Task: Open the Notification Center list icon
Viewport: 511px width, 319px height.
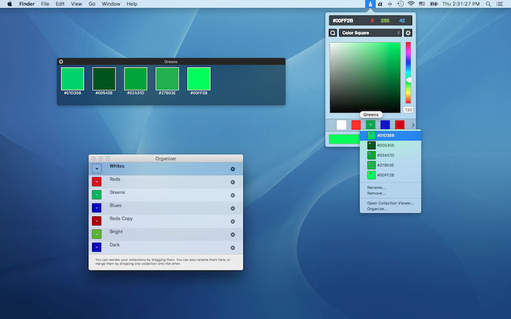Action: click(x=500, y=4)
